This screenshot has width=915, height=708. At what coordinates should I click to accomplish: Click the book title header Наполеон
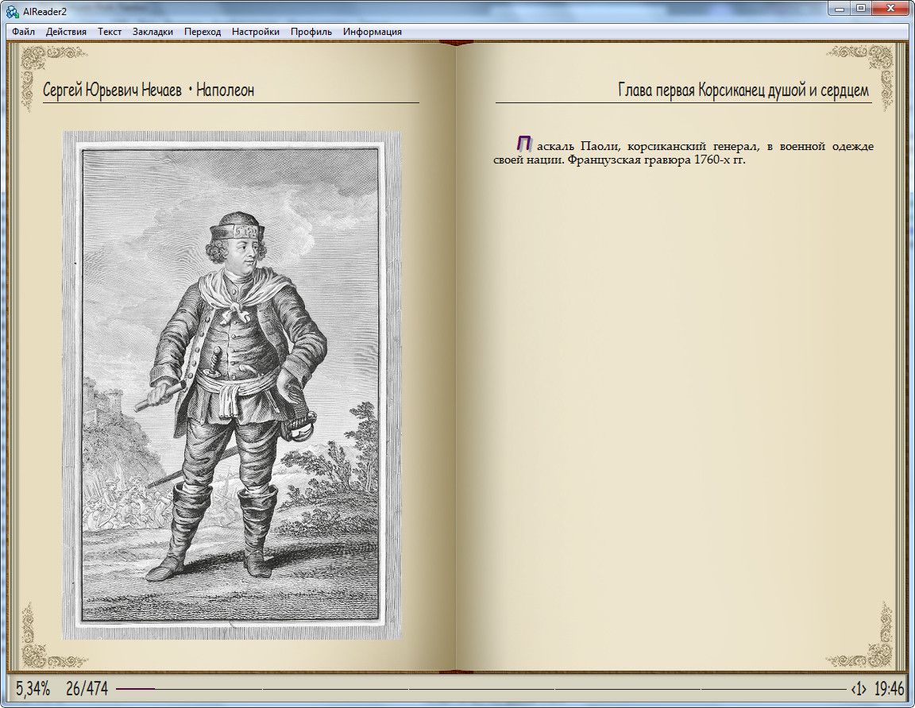click(x=225, y=90)
